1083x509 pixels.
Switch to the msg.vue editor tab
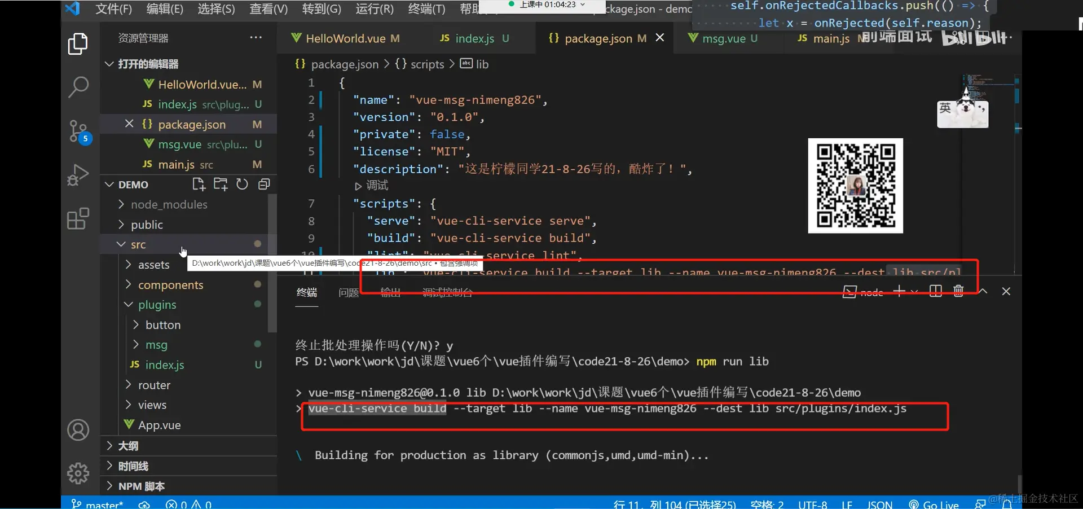(724, 38)
